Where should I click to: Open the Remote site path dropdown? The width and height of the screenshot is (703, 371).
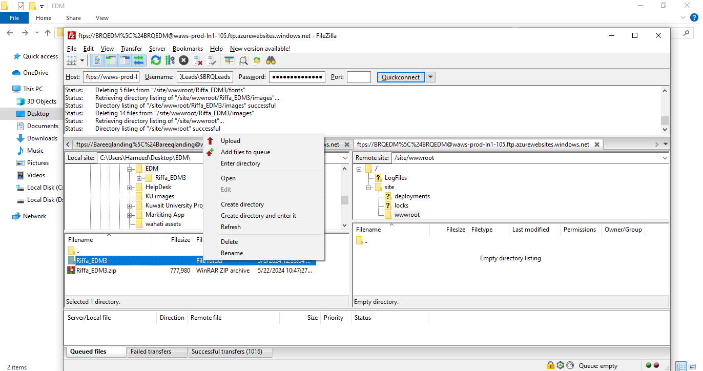click(665, 158)
